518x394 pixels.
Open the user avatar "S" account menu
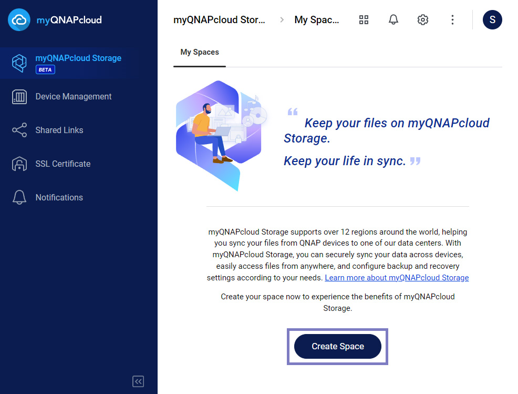[x=492, y=20]
